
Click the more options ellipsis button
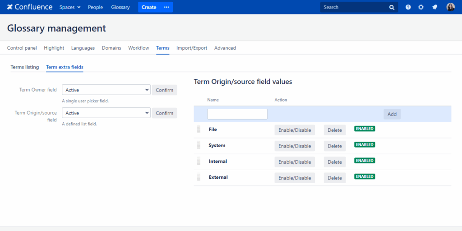click(x=166, y=7)
